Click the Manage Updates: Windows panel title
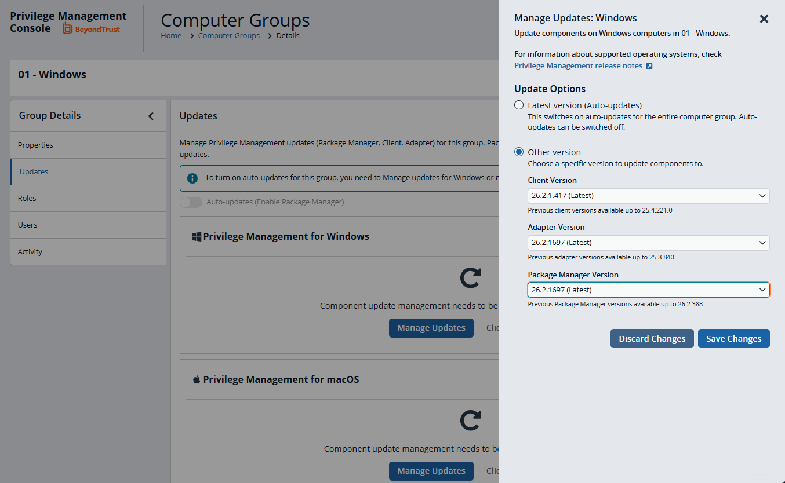 tap(576, 19)
